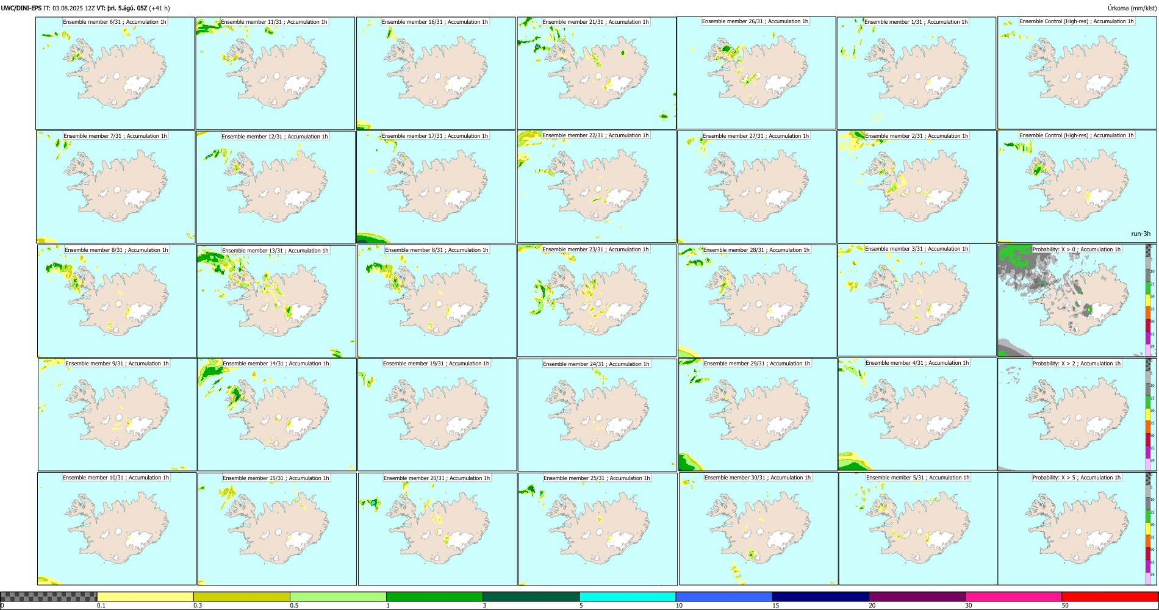Click the 'Ensemble member 9/31 ; Accumulation 1h' label
Viewport: 1159px width, 610px height.
[x=117, y=364]
